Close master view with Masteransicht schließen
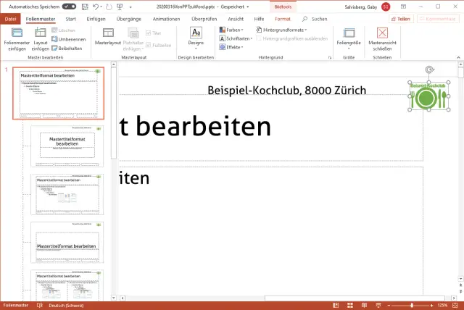This screenshot has width=464, height=310. pos(383,37)
